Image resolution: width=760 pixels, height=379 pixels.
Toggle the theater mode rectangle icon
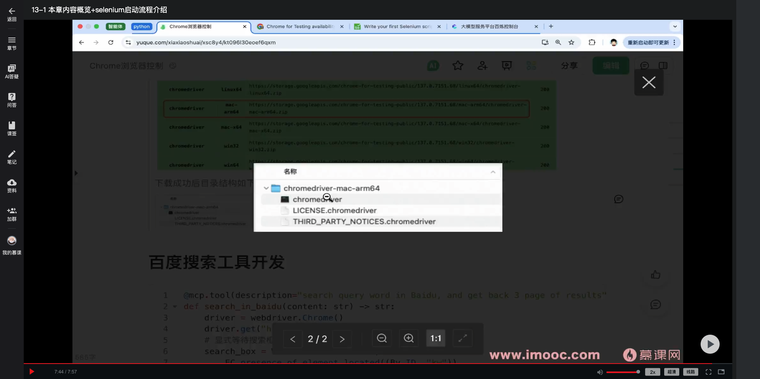click(721, 372)
